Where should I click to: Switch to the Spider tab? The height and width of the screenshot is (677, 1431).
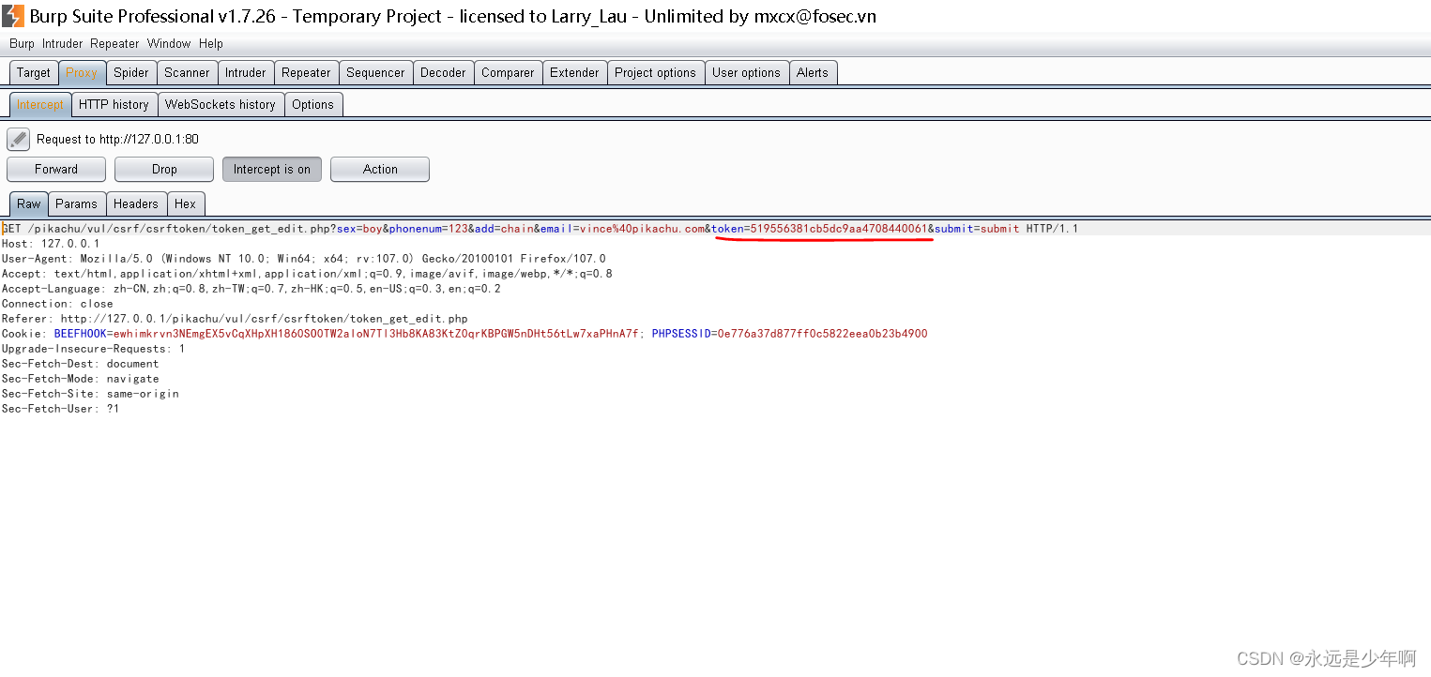pyautogui.click(x=131, y=72)
